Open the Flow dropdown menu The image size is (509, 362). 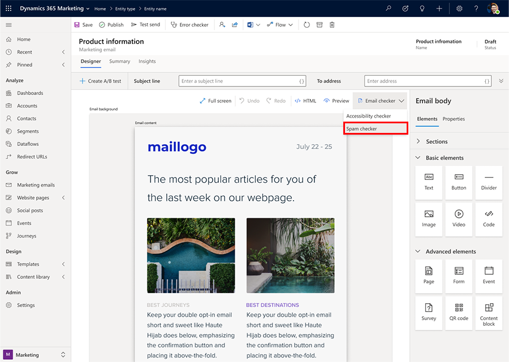tap(280, 25)
